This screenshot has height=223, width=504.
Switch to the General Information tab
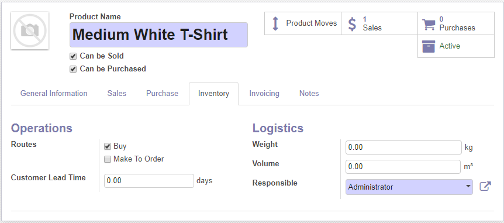54,93
